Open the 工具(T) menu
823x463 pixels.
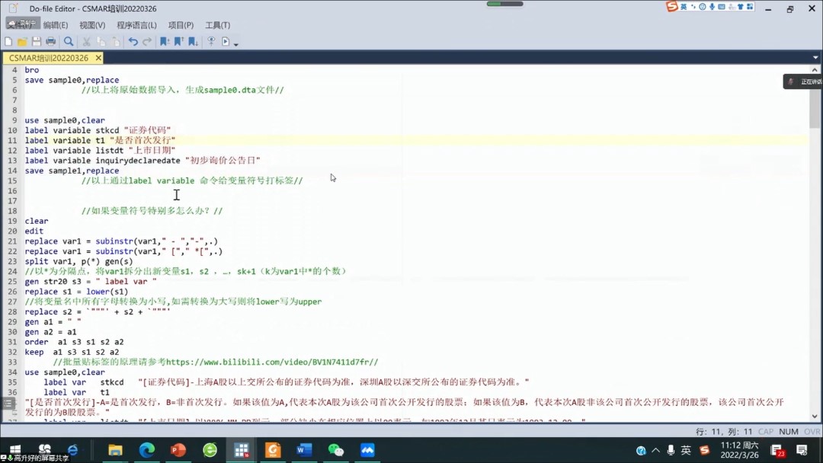click(217, 25)
